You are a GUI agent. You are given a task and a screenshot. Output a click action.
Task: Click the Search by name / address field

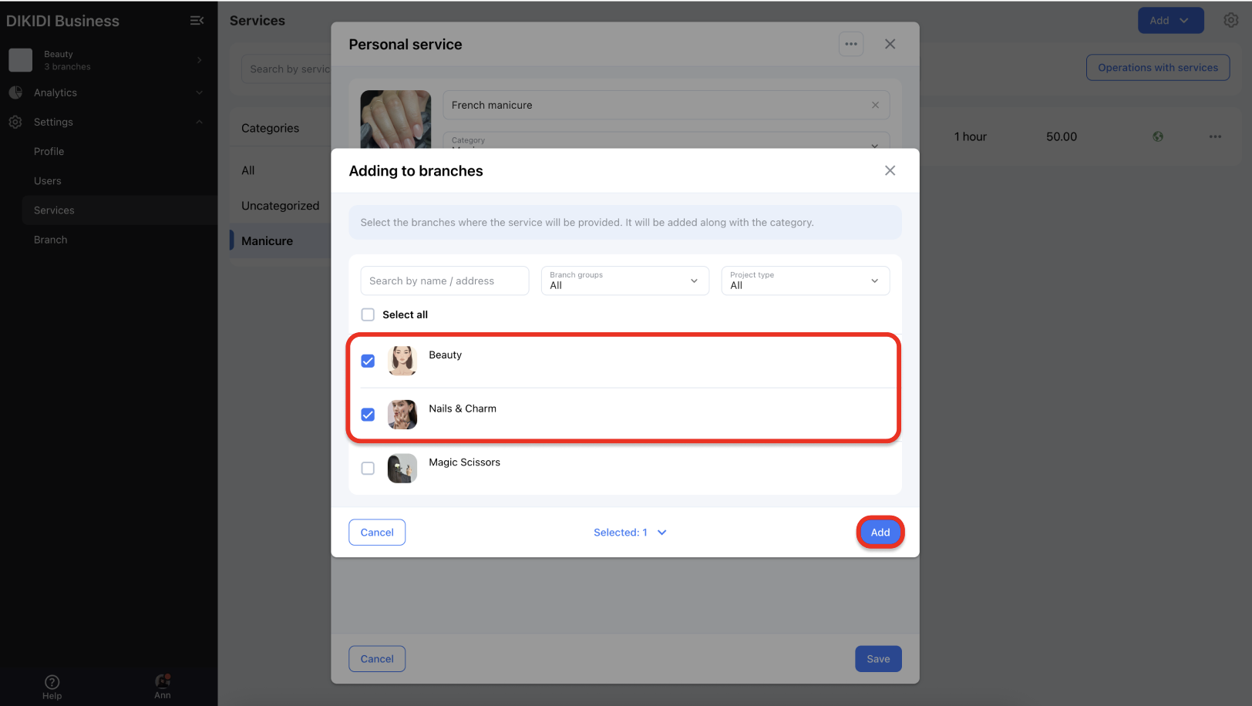point(444,281)
